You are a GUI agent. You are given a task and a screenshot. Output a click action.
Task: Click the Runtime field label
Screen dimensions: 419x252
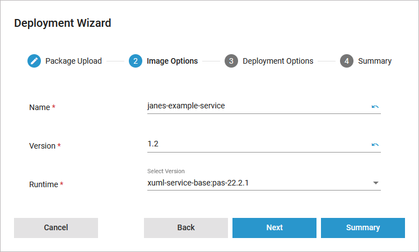click(x=44, y=184)
